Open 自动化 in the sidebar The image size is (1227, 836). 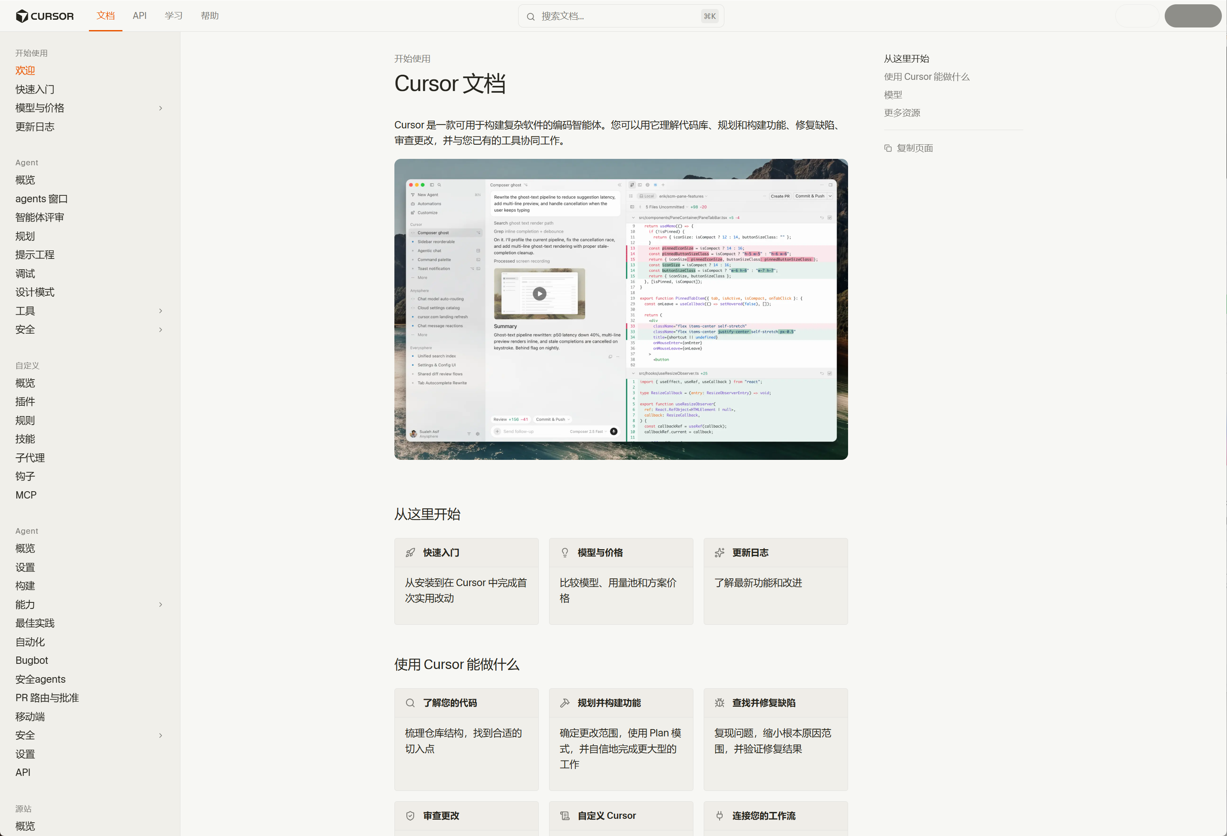click(x=30, y=642)
